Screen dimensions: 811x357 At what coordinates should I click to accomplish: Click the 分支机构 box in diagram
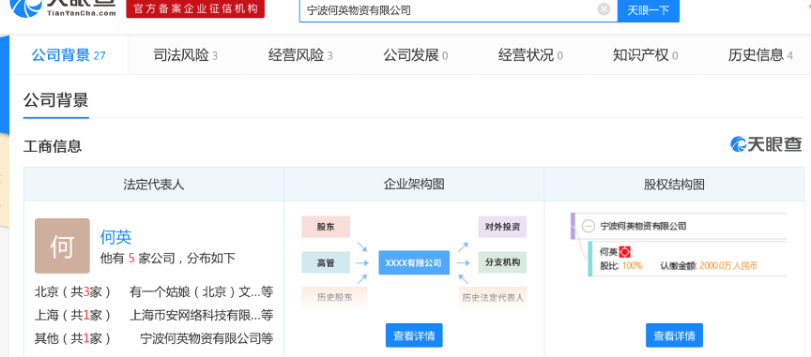[502, 262]
